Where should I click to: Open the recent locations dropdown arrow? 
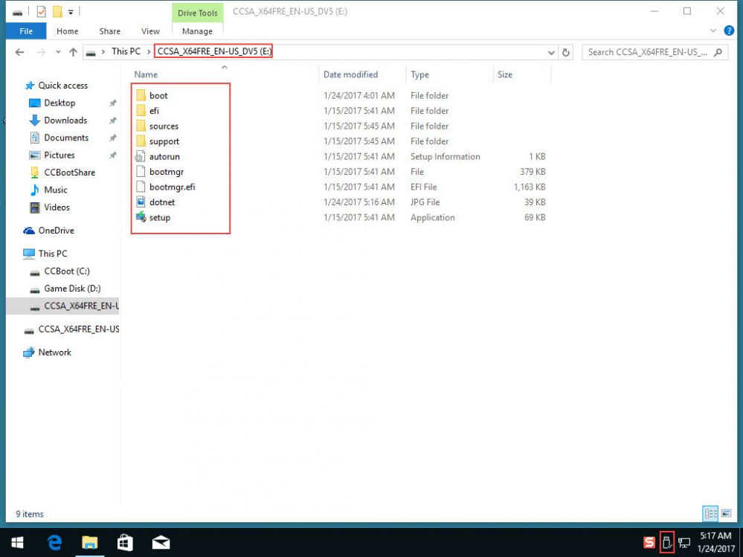coord(58,53)
